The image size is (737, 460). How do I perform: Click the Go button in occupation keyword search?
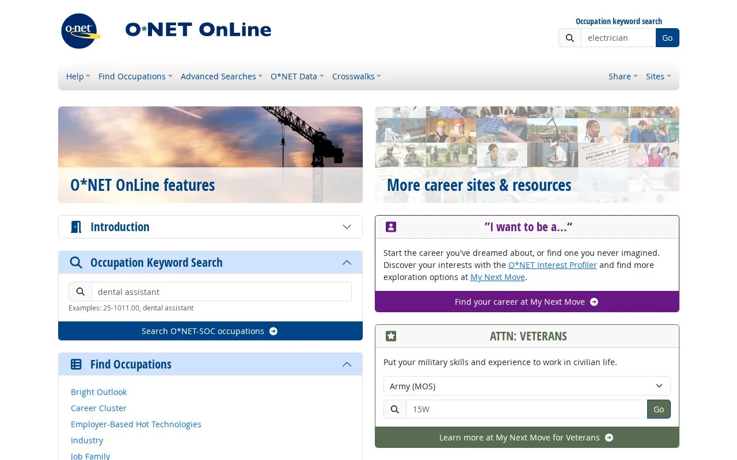[x=667, y=38]
